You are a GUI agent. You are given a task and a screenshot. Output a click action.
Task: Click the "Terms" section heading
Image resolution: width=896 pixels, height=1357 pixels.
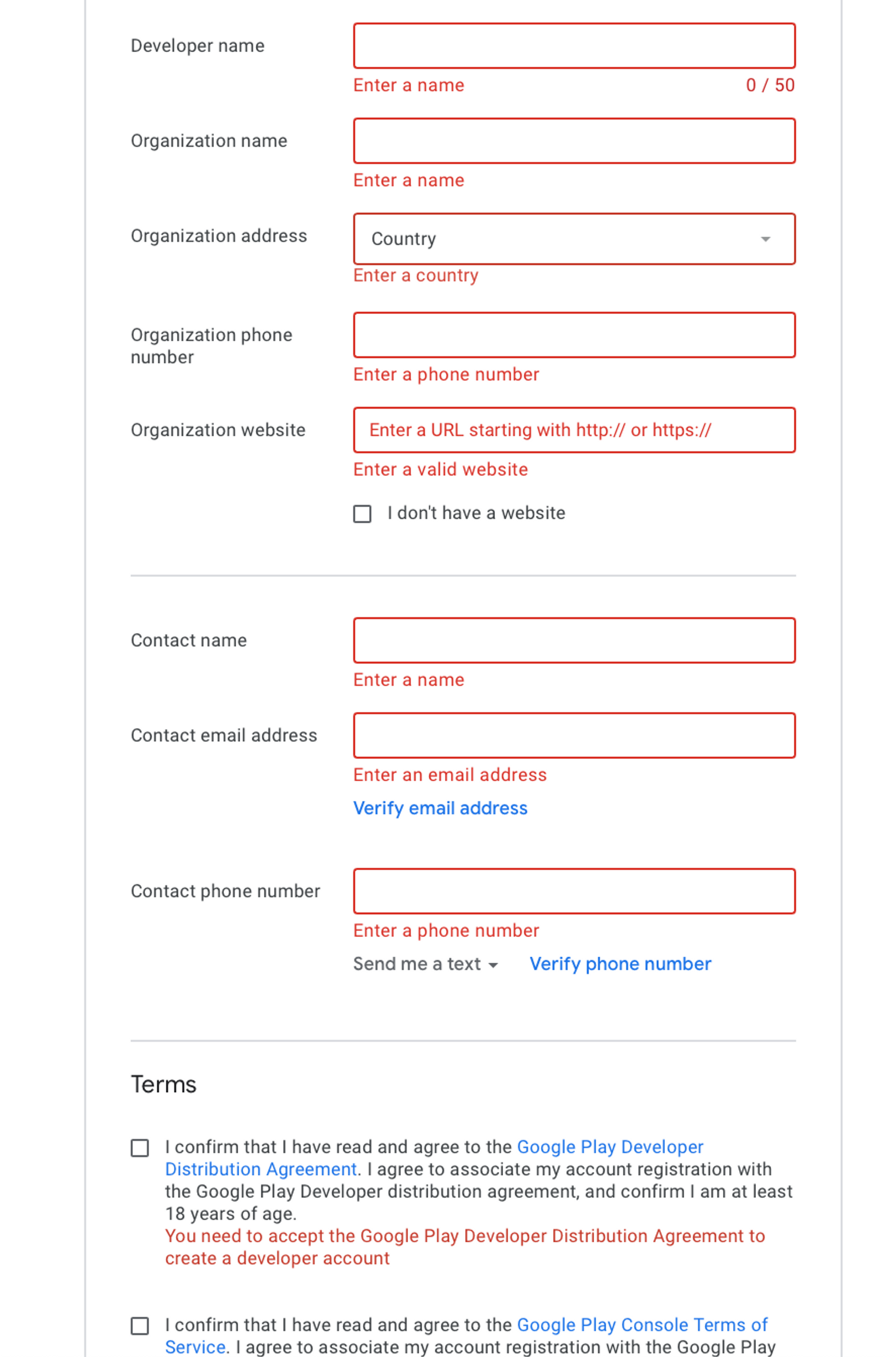164,1085
